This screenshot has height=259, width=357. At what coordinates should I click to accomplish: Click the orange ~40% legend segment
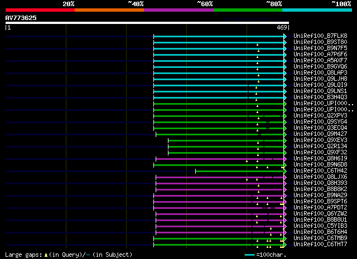pos(109,10)
